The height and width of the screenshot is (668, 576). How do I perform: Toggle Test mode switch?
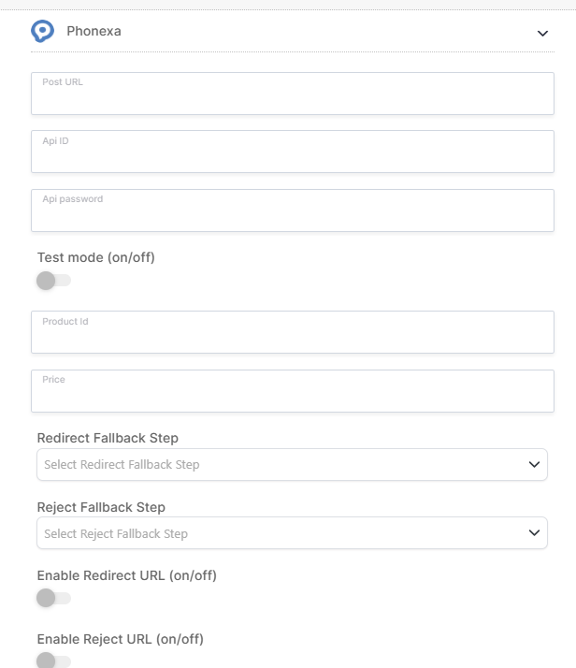click(53, 281)
